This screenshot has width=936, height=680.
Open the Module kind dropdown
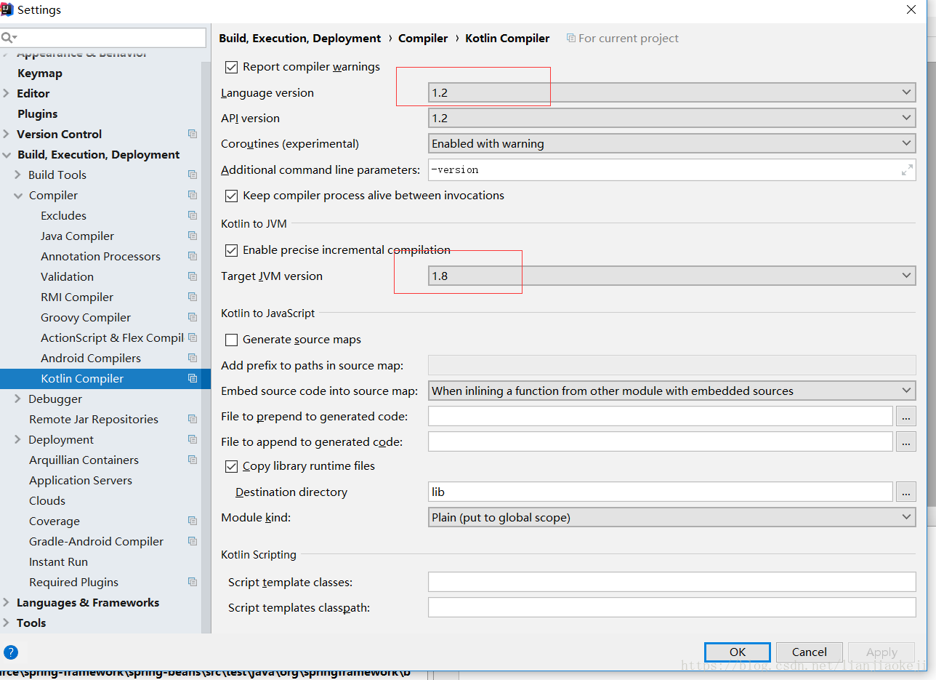click(672, 517)
